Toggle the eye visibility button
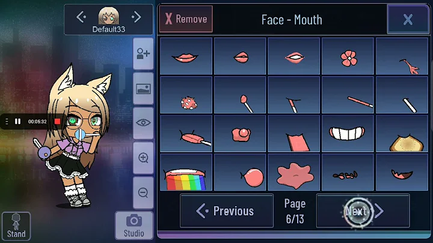433x243 pixels. click(x=143, y=123)
